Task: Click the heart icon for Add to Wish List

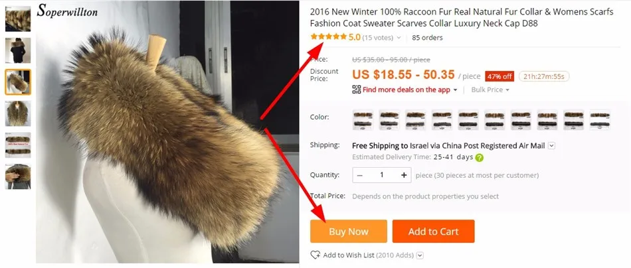Action: click(x=315, y=255)
